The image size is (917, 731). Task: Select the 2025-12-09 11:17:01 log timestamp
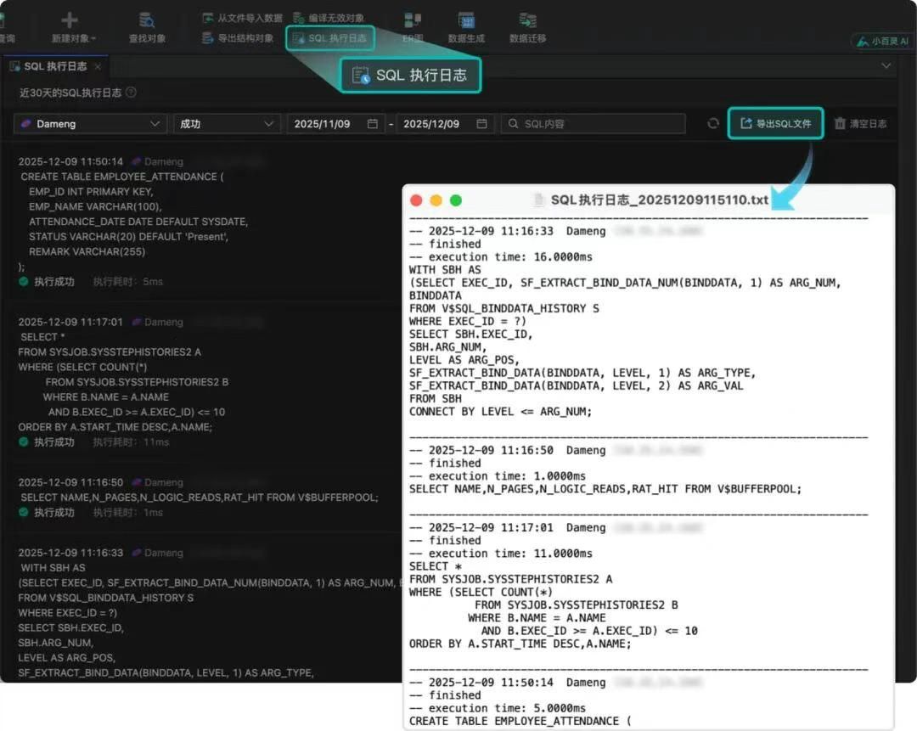pos(70,322)
